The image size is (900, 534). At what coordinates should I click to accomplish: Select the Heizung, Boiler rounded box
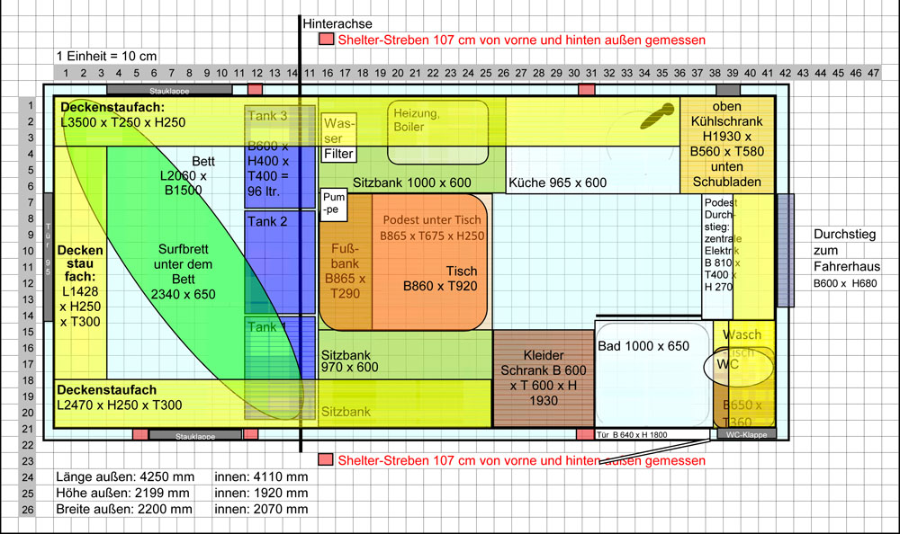tap(438, 132)
